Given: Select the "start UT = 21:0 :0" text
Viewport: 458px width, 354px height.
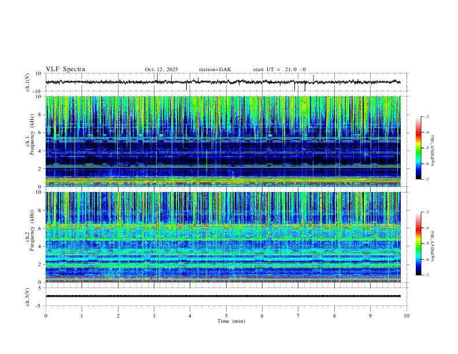Looking at the screenshot, I should click(x=279, y=69).
